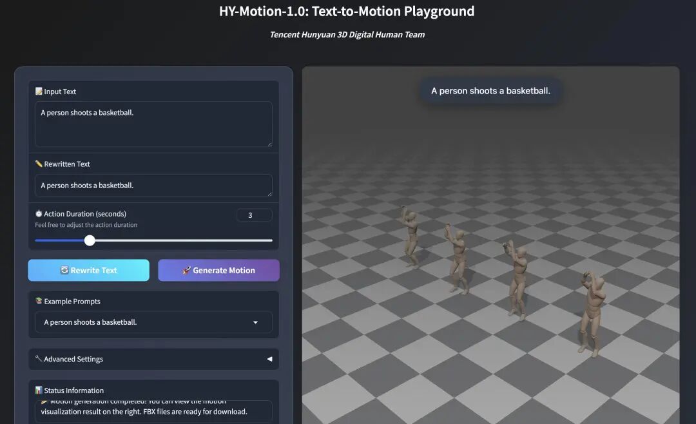Open the Example Prompts dropdown
696x424 pixels.
(153, 322)
